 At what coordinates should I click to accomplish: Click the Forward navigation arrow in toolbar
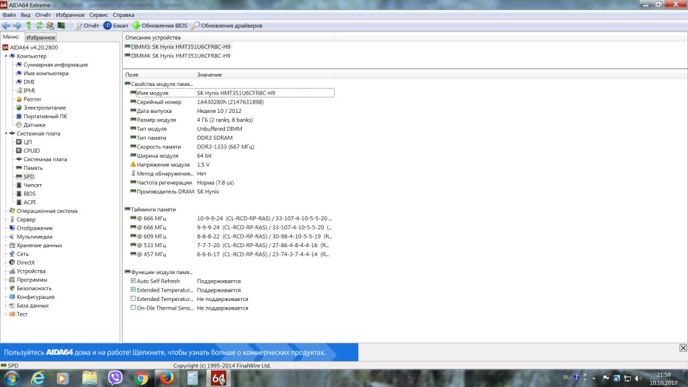click(17, 26)
